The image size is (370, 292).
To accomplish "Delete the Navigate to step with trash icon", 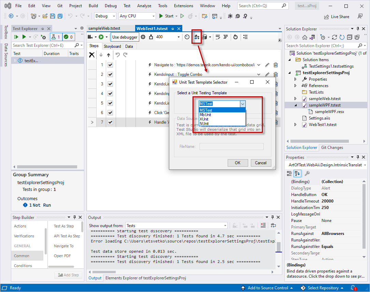I will (x=275, y=65).
